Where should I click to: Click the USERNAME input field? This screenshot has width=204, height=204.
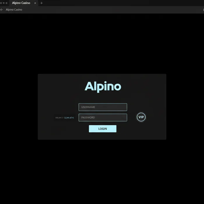tap(103, 107)
